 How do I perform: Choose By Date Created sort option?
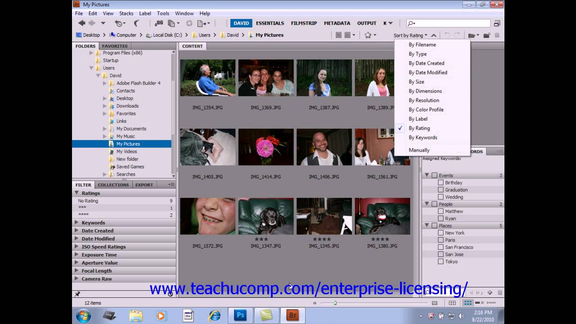[x=426, y=63]
